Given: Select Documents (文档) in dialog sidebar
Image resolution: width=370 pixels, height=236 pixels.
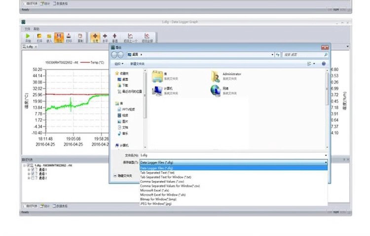Looking at the screenshot, I should coord(123,127).
